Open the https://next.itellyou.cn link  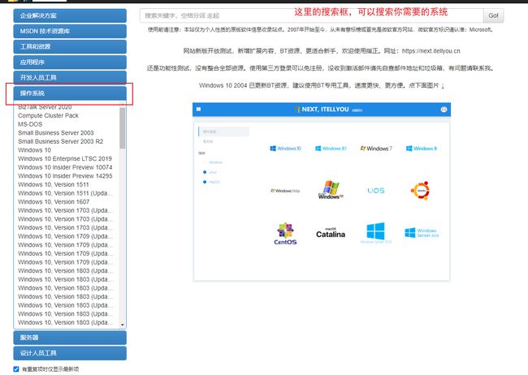[431, 51]
